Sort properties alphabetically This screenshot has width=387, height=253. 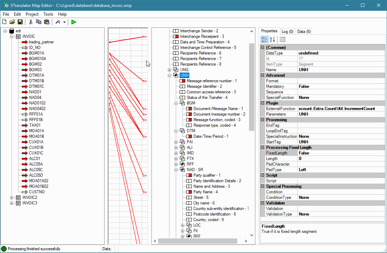[x=272, y=39]
